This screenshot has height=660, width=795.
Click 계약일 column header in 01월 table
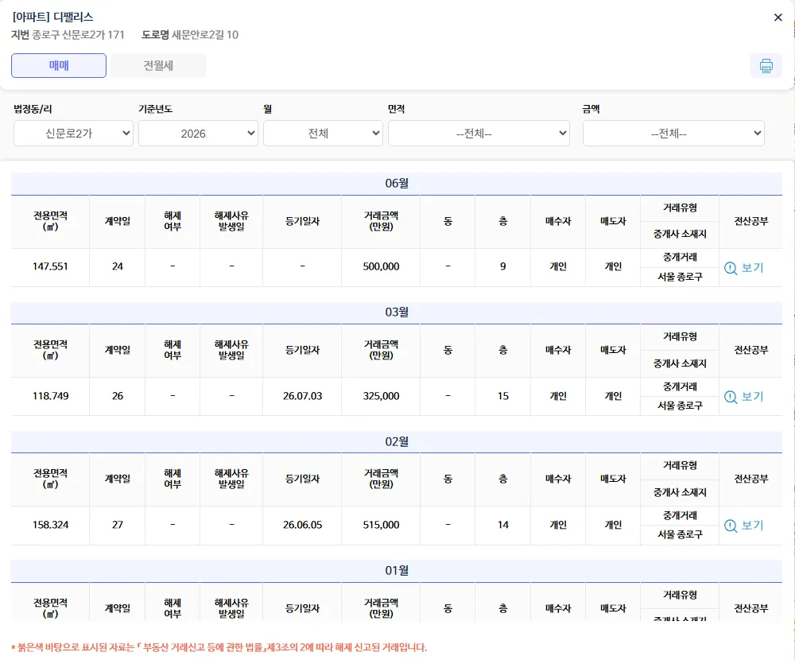117,608
